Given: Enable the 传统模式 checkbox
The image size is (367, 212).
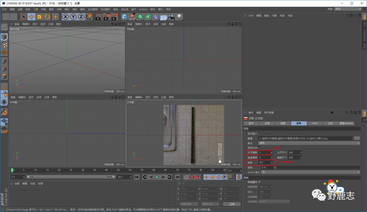Looking at the screenshot, I should 260,182.
